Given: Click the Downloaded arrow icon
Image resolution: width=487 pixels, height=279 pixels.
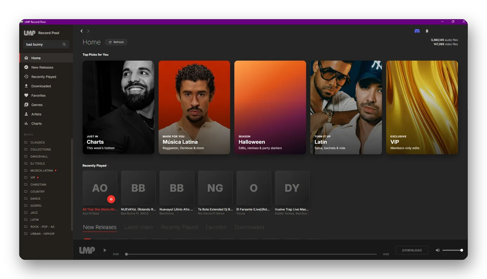Looking at the screenshot, I should click(26, 86).
